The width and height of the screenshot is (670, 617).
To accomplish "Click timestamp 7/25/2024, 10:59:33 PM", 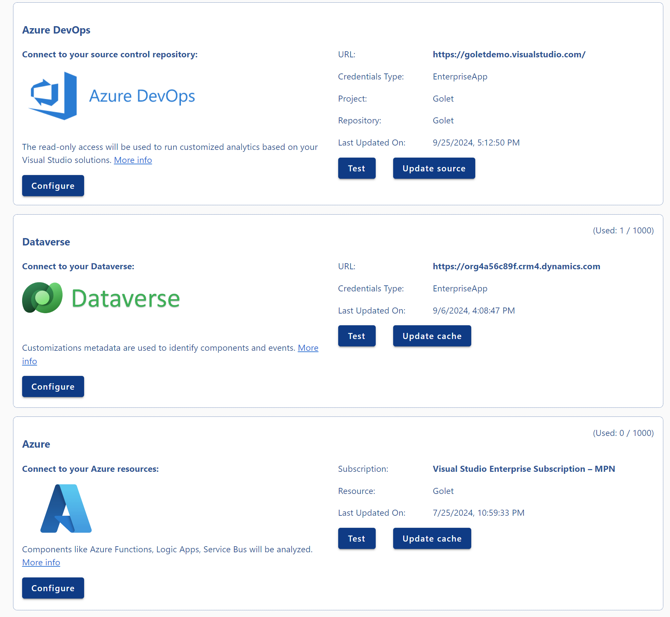I will (479, 513).
